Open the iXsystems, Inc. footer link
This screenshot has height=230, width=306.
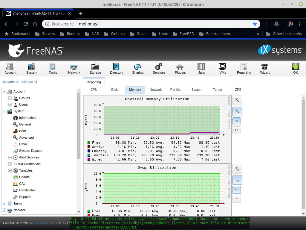[44, 223]
